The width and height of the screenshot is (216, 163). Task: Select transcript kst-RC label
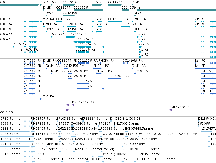[144, 55]
